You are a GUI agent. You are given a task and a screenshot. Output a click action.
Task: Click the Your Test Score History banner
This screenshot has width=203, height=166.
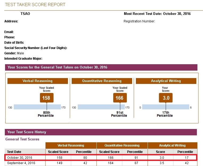click(101, 132)
